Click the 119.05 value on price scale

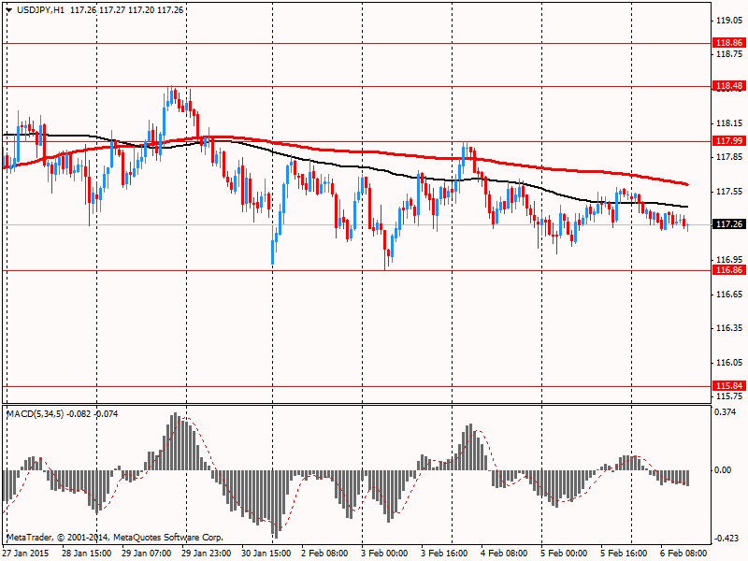coord(729,21)
